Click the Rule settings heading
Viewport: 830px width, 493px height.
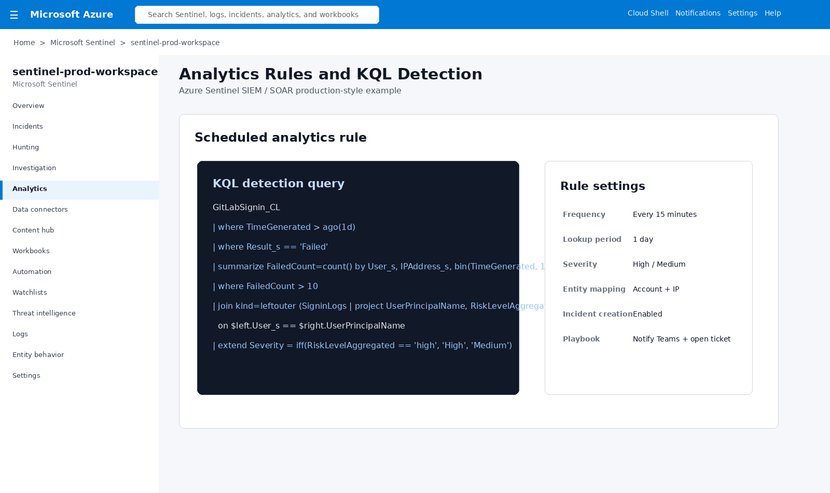click(603, 186)
